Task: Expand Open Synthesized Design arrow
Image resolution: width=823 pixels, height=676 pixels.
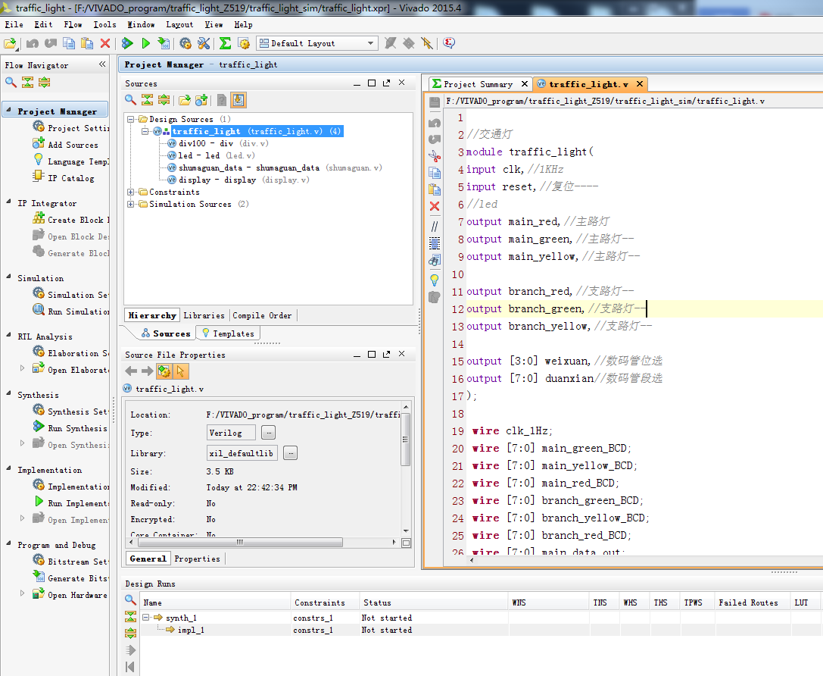Action: (22, 443)
